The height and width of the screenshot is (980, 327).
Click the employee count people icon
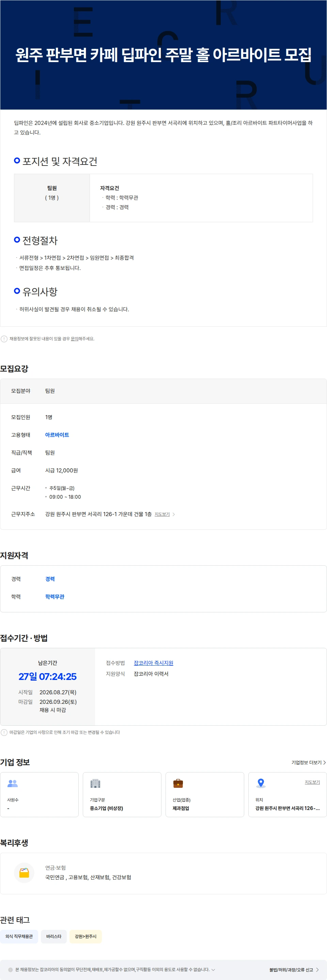point(13,783)
